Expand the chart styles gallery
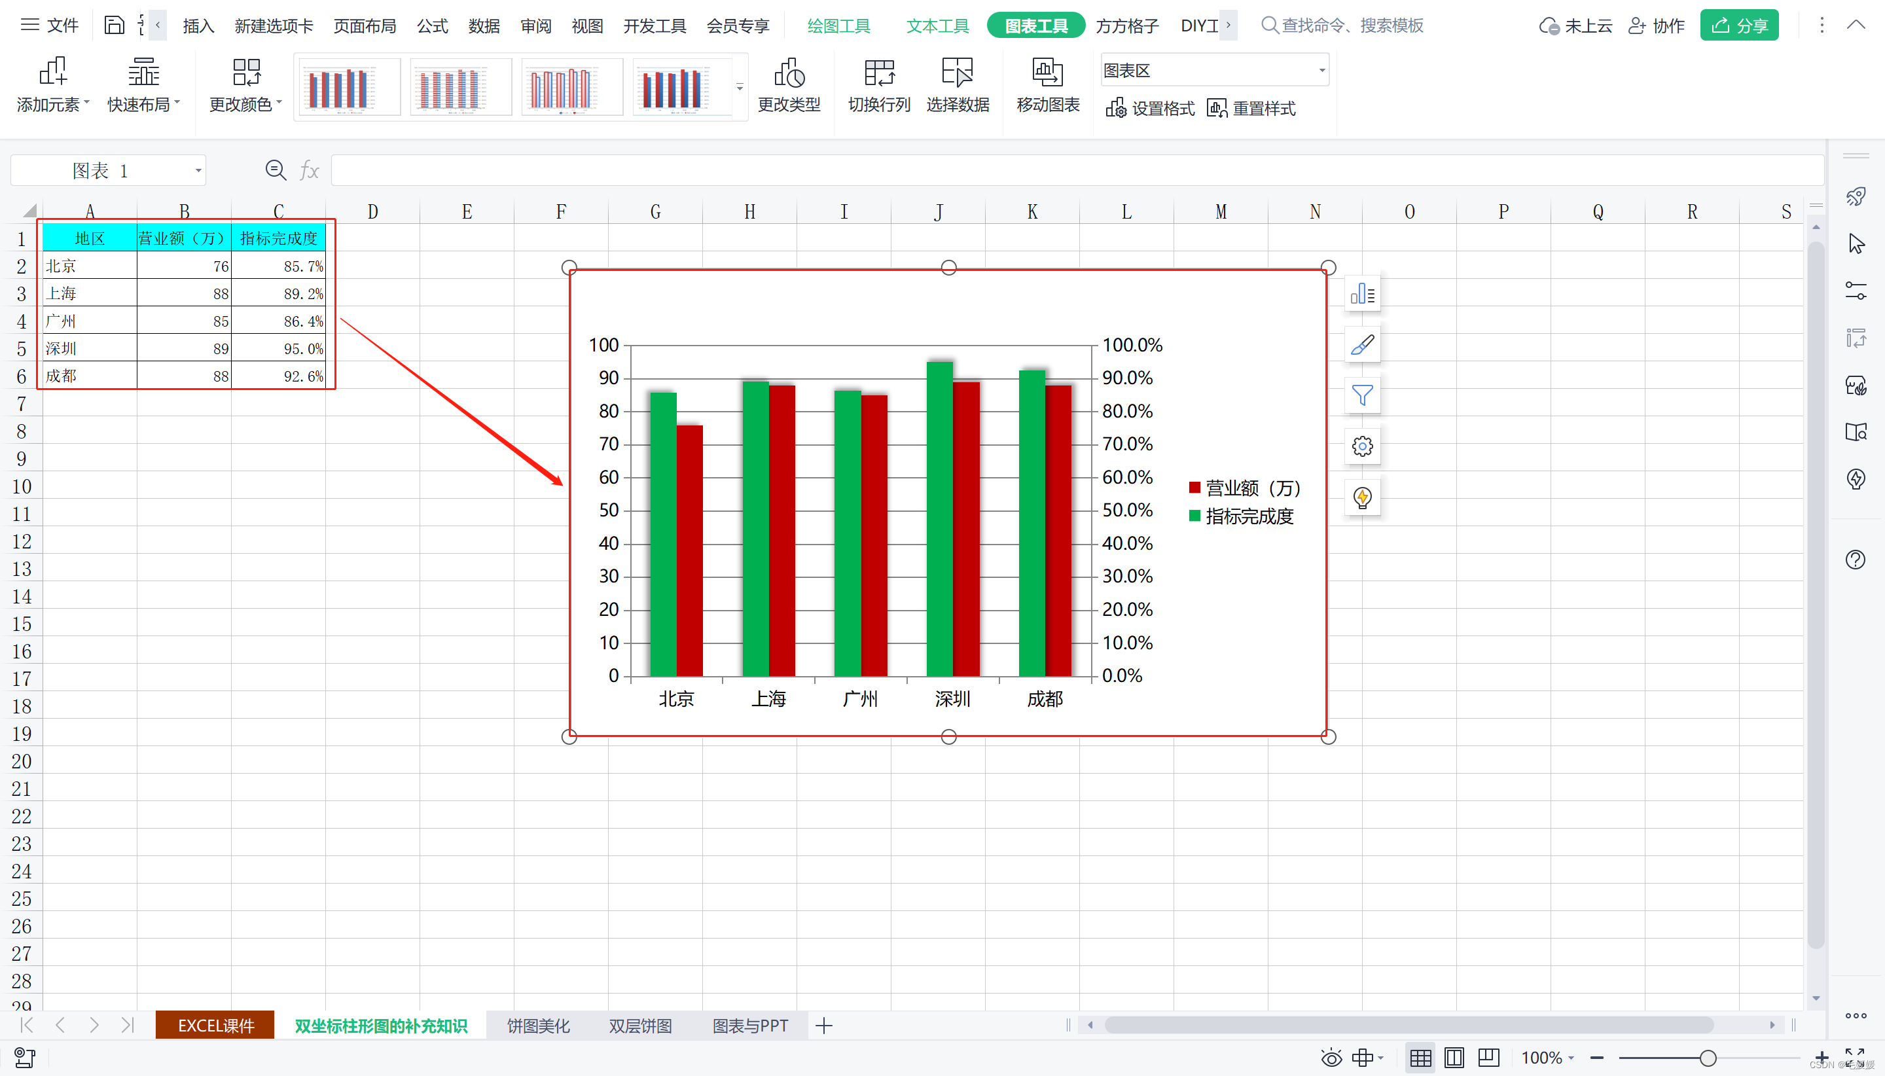Viewport: 1885px width, 1076px height. (x=740, y=87)
